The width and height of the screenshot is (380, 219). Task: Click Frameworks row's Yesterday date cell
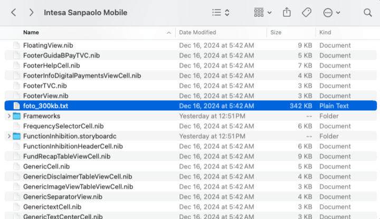[212, 116]
